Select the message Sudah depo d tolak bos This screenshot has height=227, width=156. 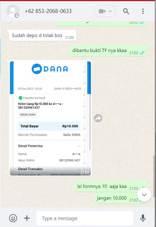(43, 35)
